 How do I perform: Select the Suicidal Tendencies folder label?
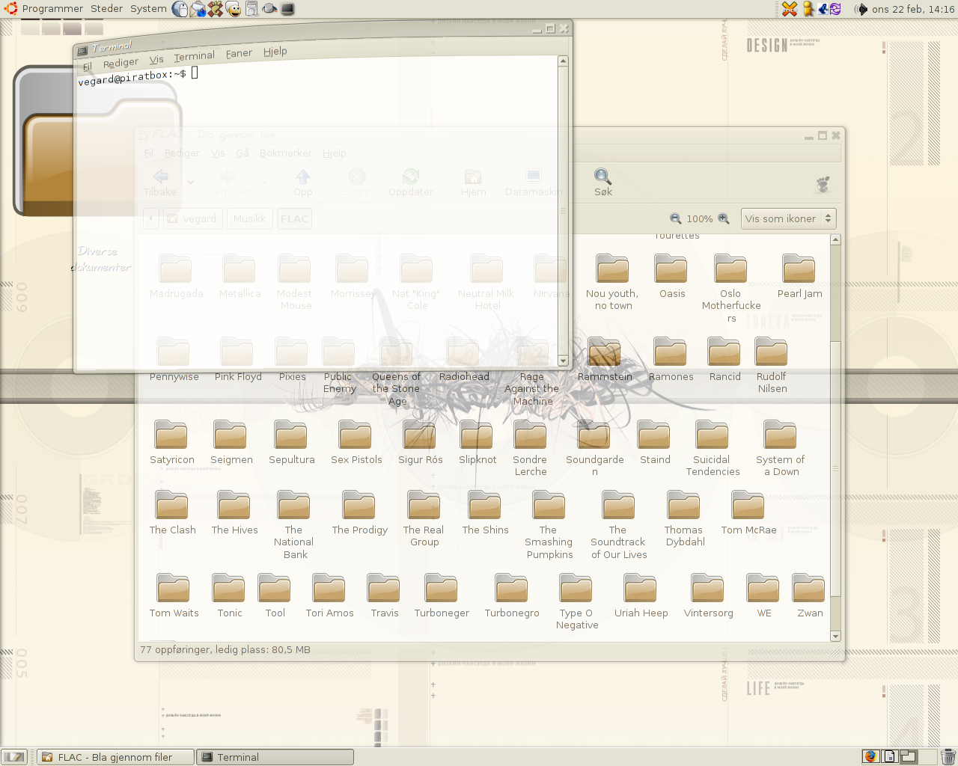713,466
